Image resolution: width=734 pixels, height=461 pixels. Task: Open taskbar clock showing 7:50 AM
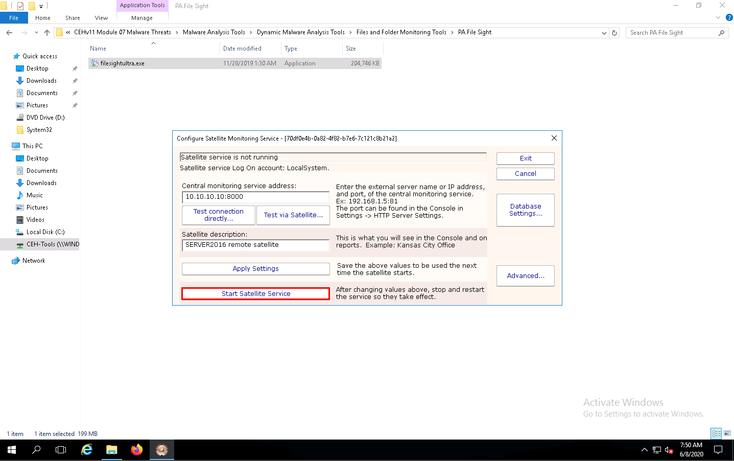pos(691,450)
